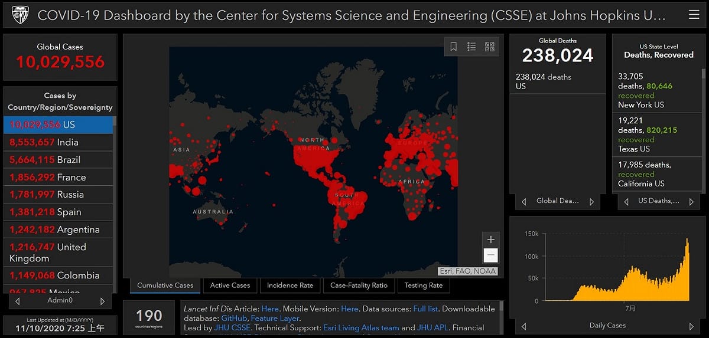This screenshot has height=338, width=709.
Task: Go to next Admin0 list page
Action: 102,301
